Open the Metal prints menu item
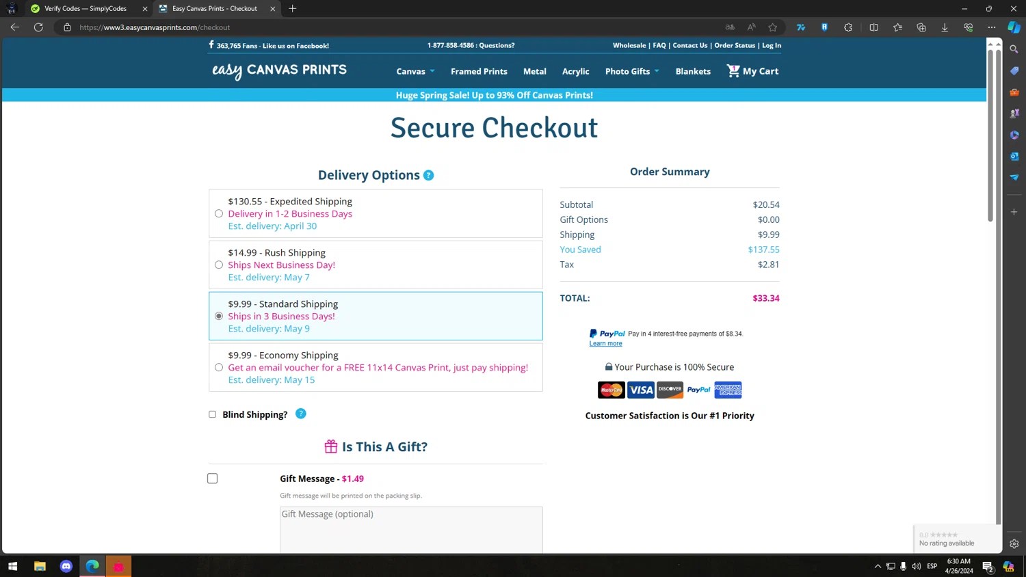1026x577 pixels. pyautogui.click(x=535, y=71)
